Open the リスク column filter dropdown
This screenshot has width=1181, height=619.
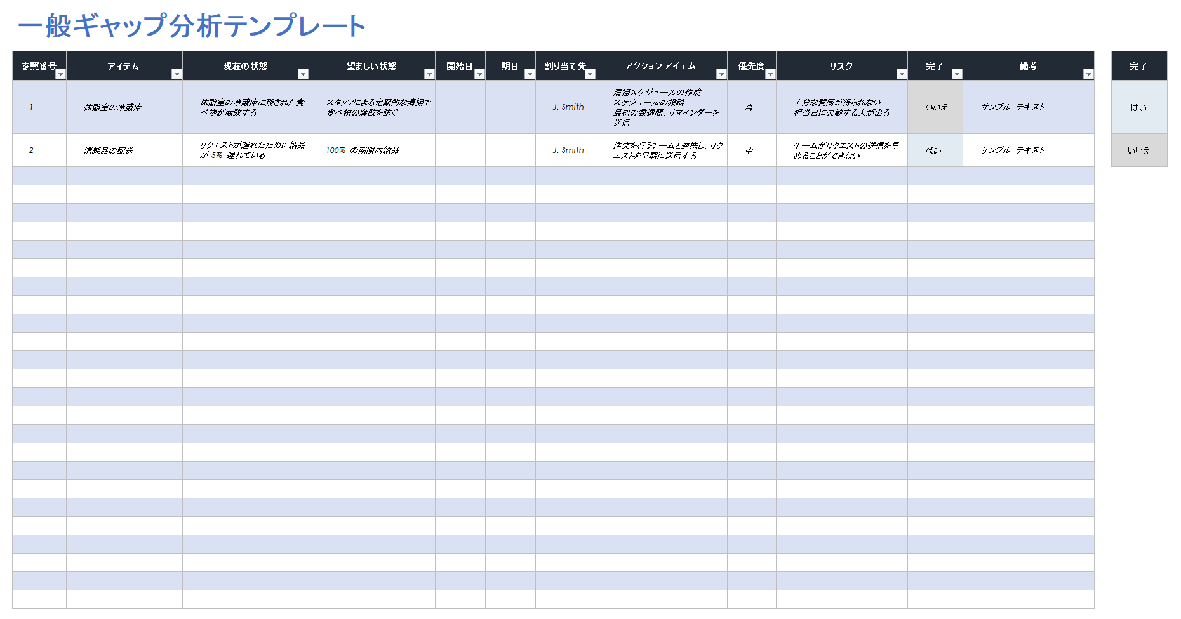pos(902,74)
